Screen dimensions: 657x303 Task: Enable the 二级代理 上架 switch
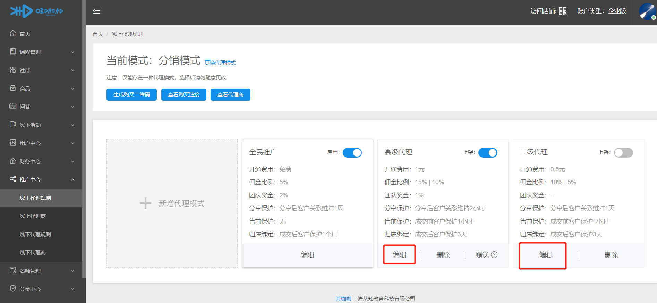[623, 153]
